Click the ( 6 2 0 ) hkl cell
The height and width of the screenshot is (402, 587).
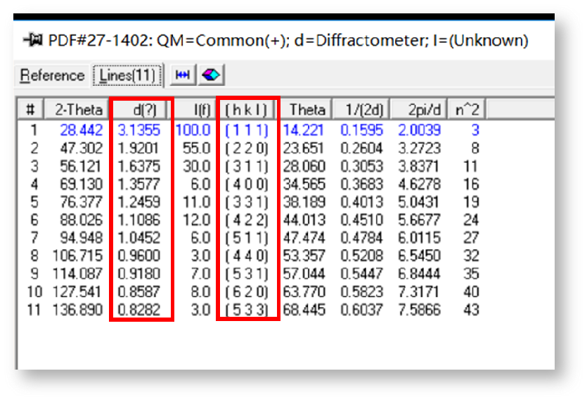point(247,291)
